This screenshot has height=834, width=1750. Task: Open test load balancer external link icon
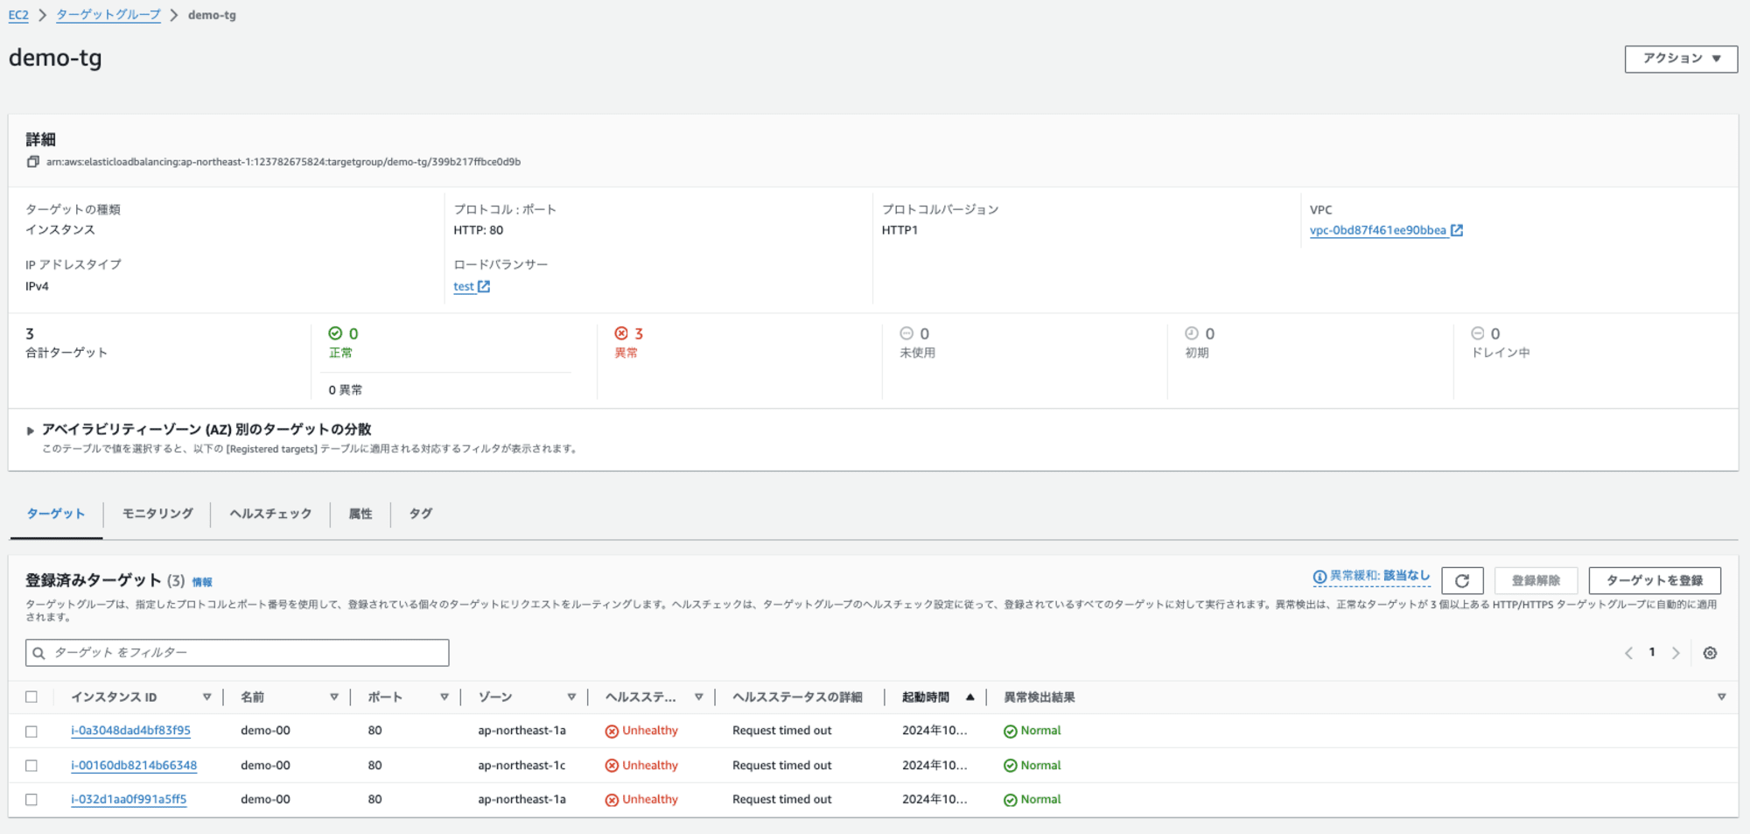tap(484, 286)
